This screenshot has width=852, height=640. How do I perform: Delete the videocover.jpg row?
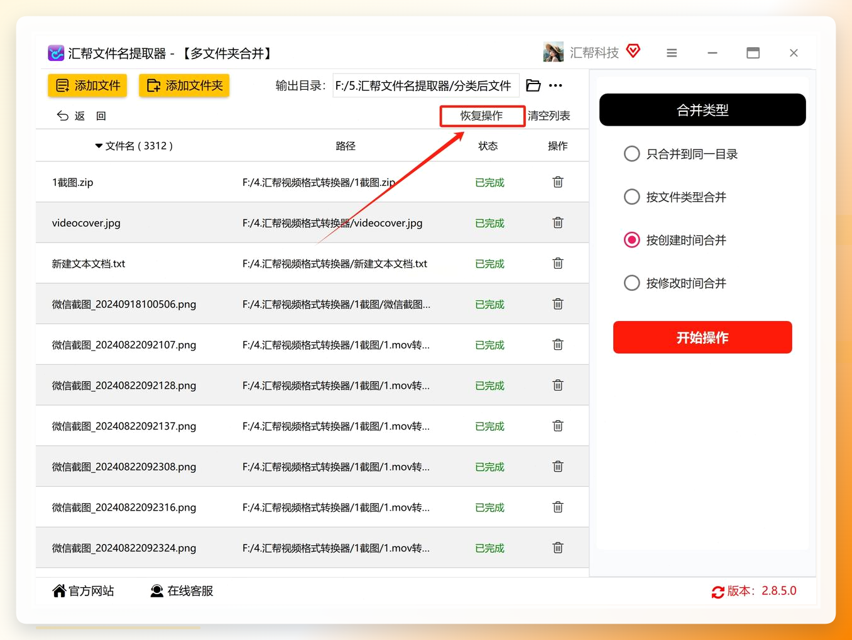(557, 223)
